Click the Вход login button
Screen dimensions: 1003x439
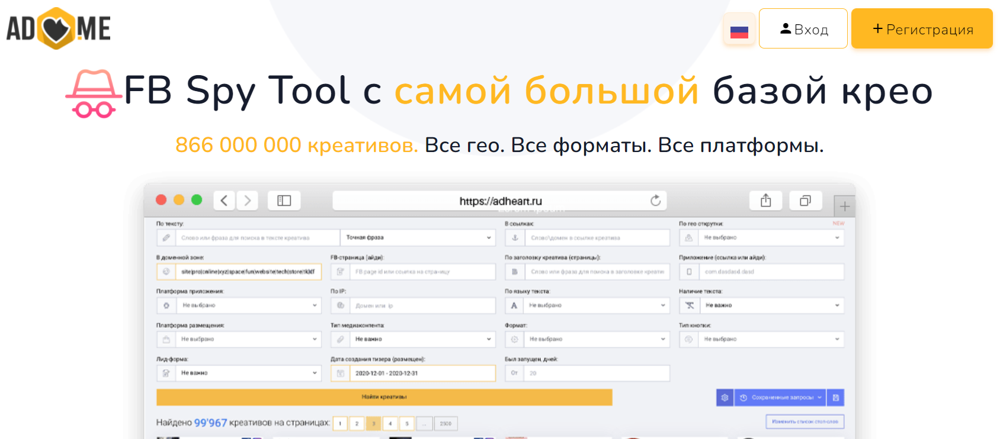click(x=803, y=28)
